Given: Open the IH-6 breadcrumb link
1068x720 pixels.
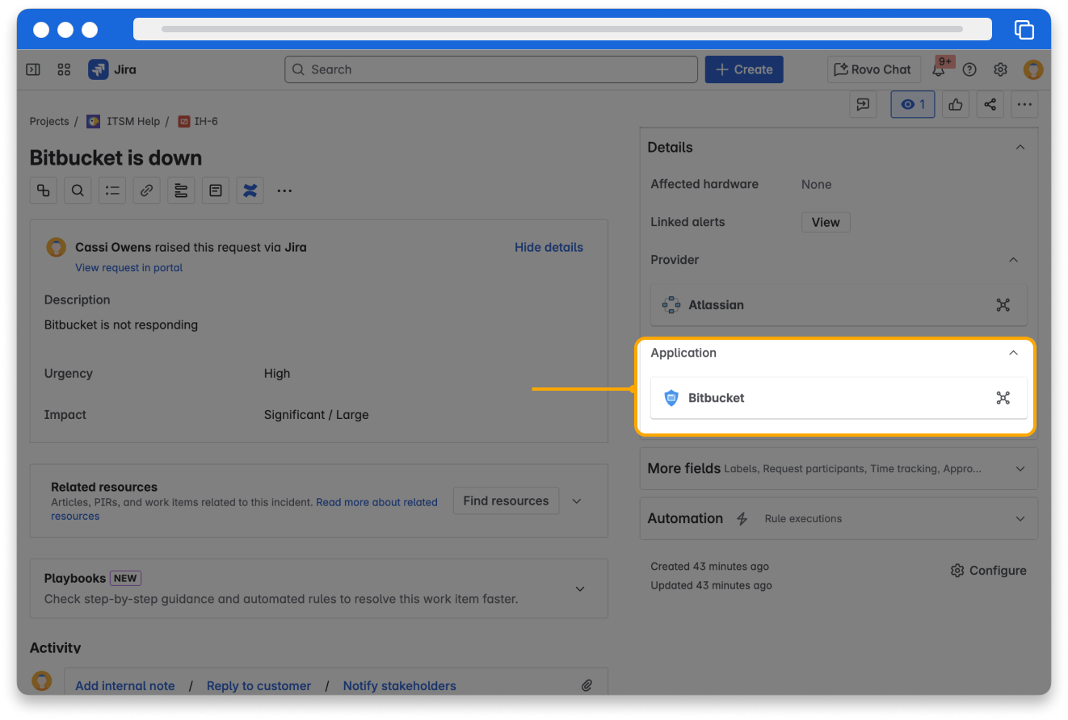Looking at the screenshot, I should pyautogui.click(x=198, y=121).
